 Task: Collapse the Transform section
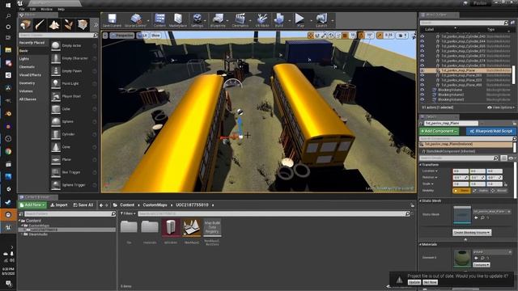(421, 165)
